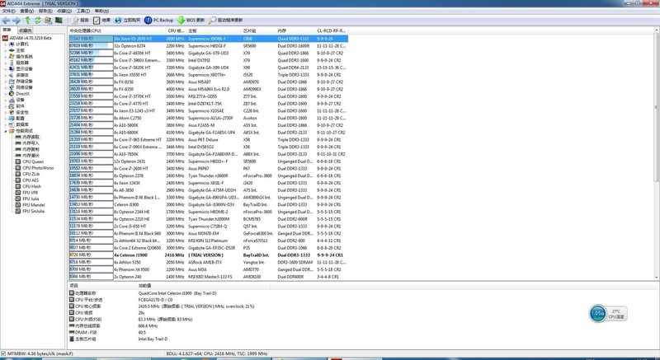Open the CPU ZLib benchmark
The width and height of the screenshot is (660, 360).
click(27, 174)
